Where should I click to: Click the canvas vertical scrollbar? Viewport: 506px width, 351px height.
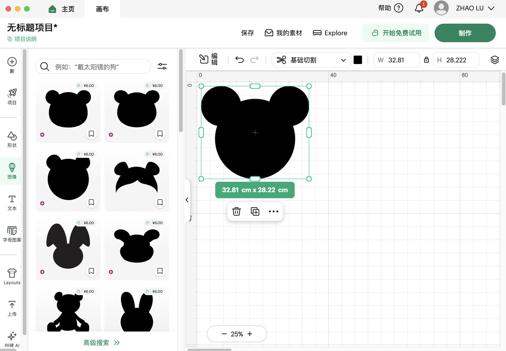click(x=503, y=89)
